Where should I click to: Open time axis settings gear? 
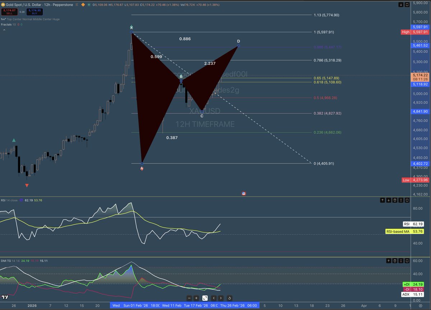(x=420, y=305)
